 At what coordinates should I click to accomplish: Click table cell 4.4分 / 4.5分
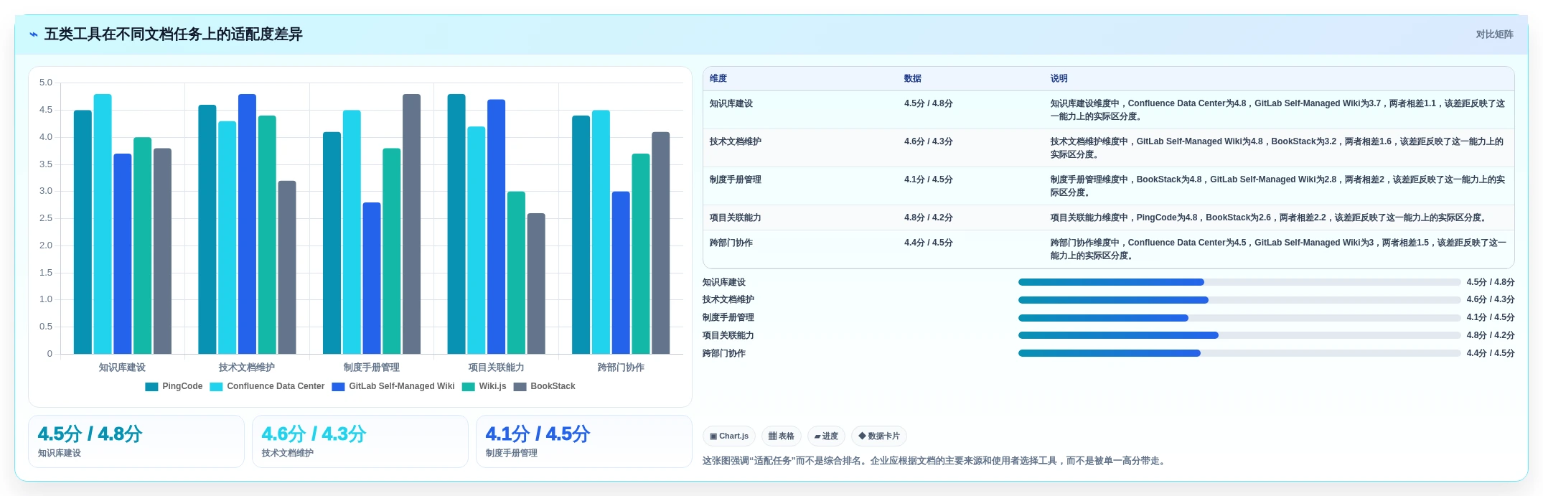[929, 243]
